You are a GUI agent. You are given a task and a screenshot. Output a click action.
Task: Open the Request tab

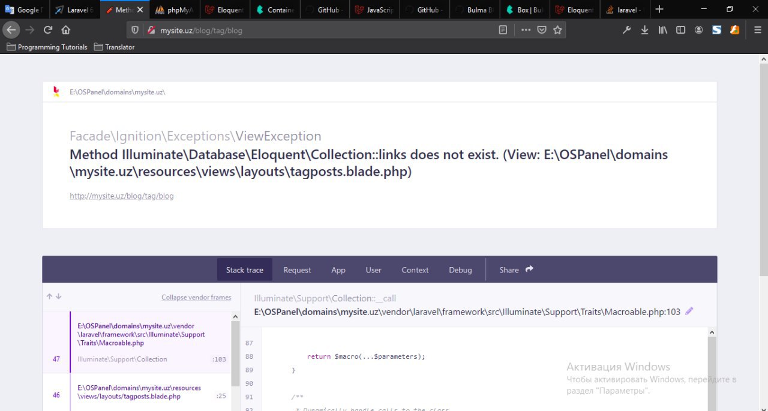pos(297,270)
